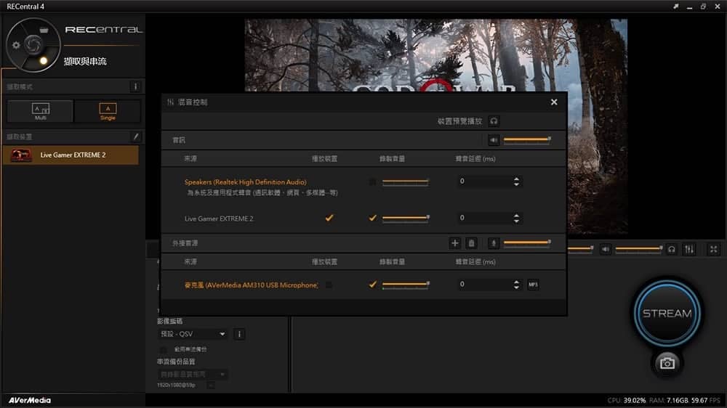Enable stream backup checkbox
The image size is (727, 408).
click(163, 349)
